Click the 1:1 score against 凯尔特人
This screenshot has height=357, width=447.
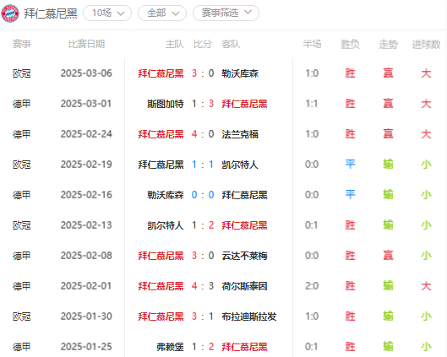203,165
